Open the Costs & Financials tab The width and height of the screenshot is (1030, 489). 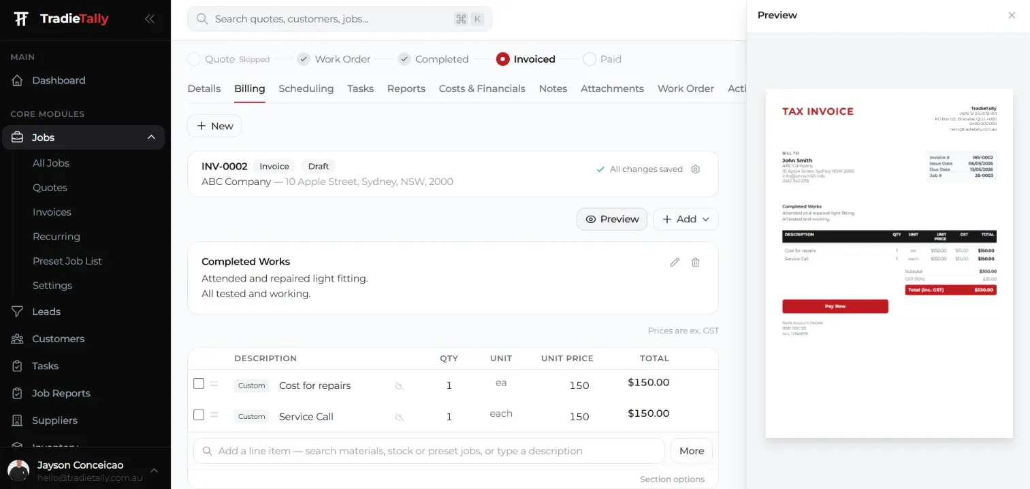(482, 88)
